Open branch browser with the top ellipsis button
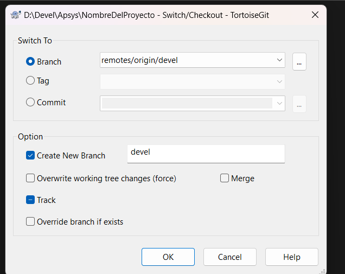 click(x=299, y=62)
